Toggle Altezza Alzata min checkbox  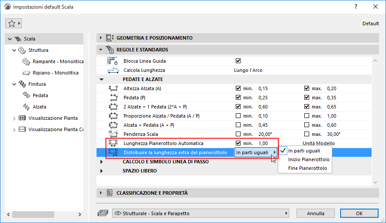pos(238,88)
